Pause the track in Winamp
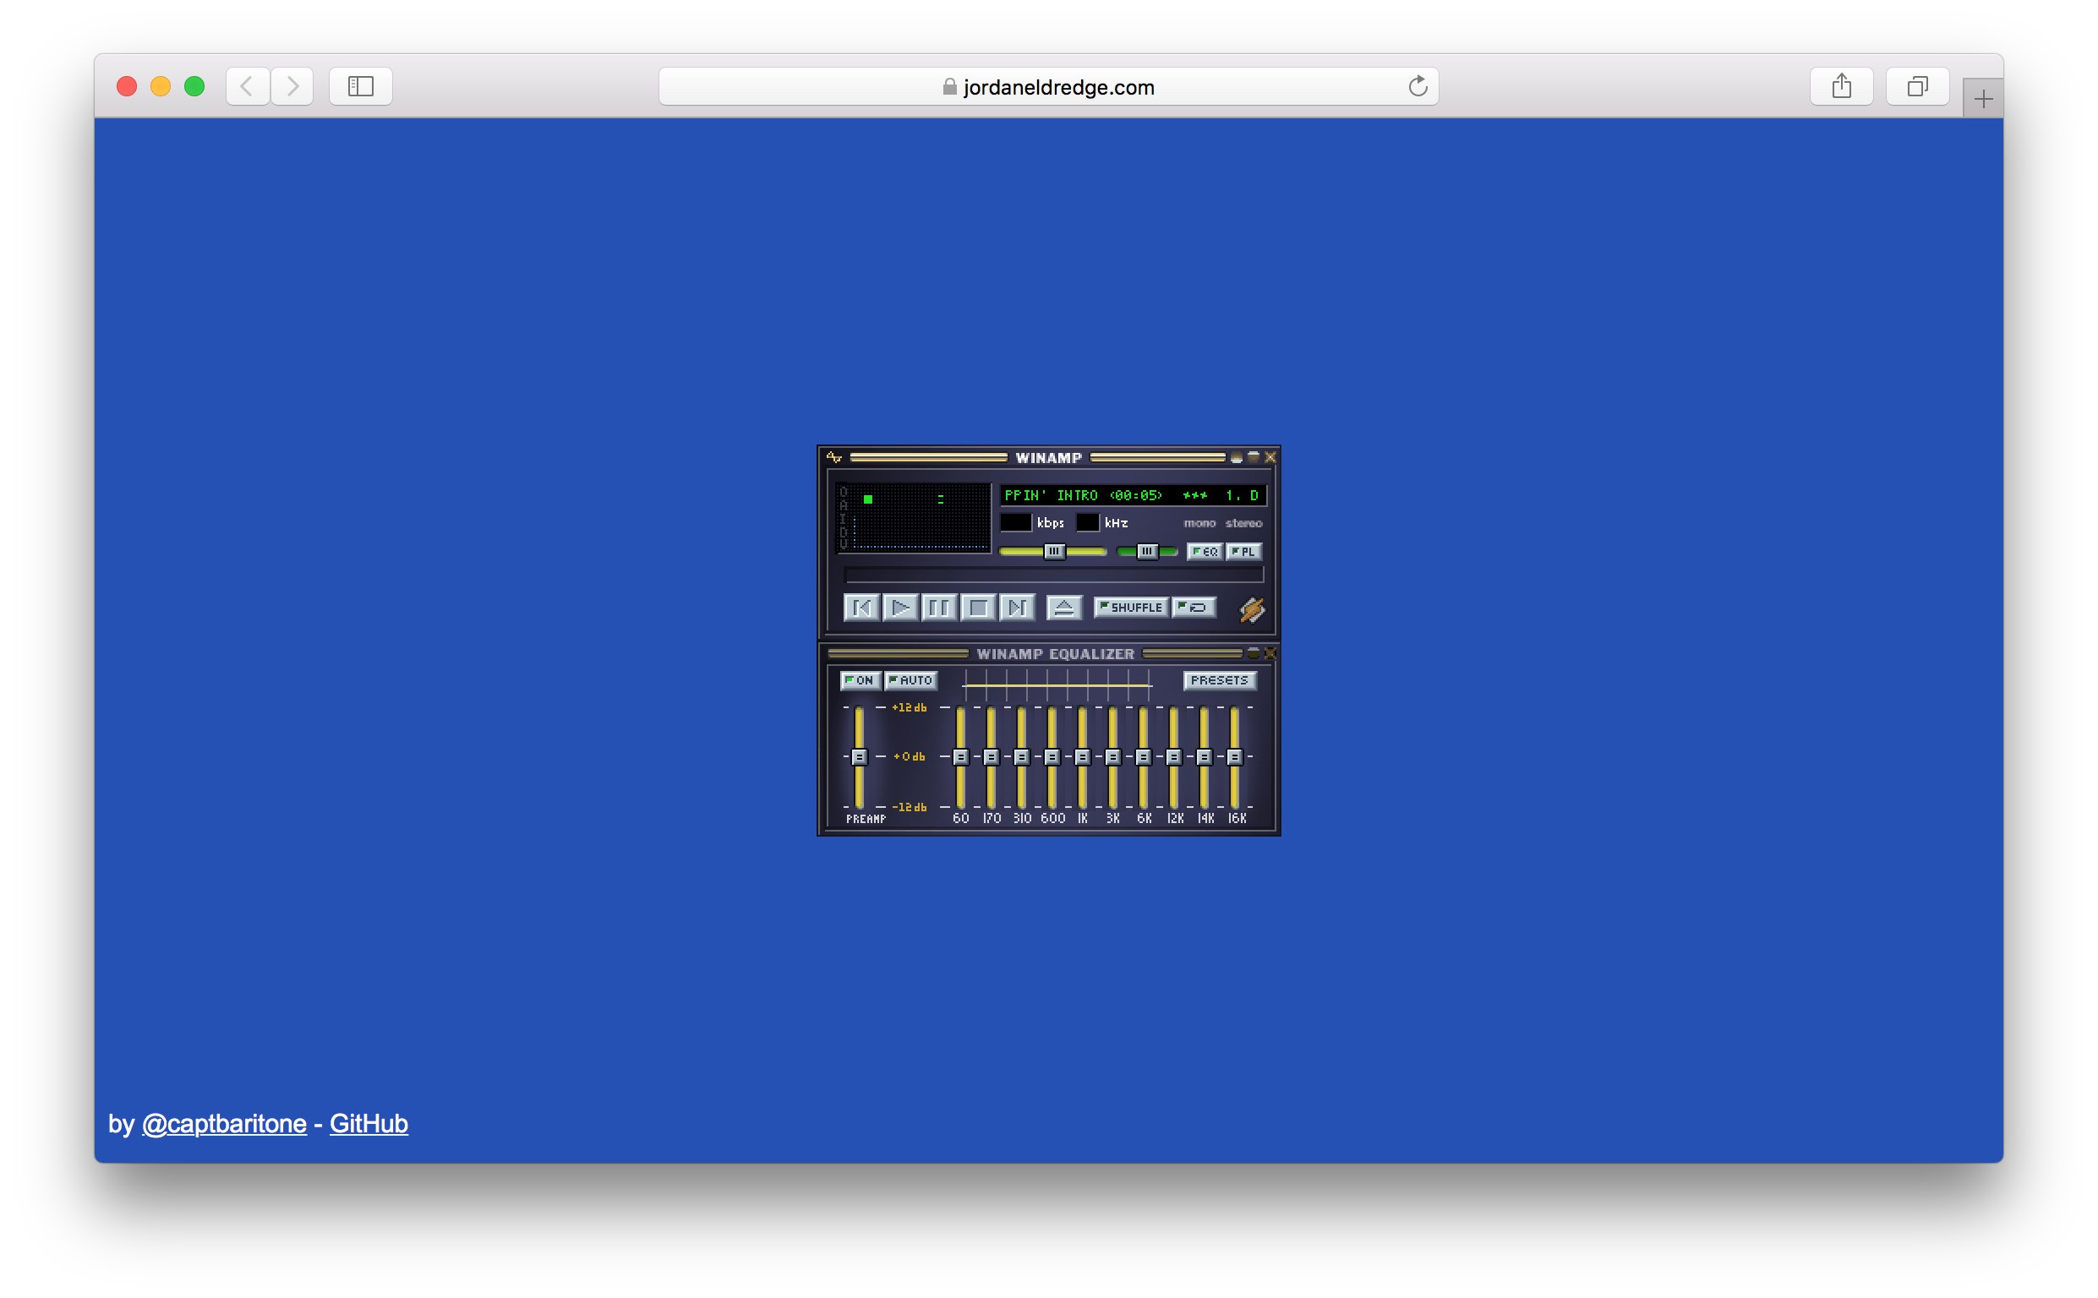This screenshot has width=2098, height=1298. pos(939,608)
